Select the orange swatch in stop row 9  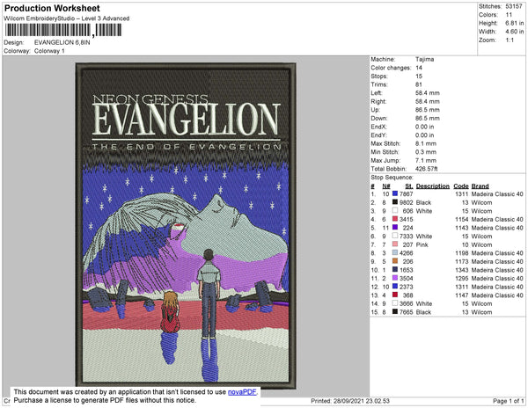pos(395,261)
